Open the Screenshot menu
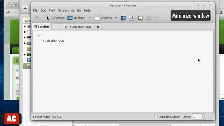Image resolution: width=224 pixels, height=126 pixels. tap(66, 10)
